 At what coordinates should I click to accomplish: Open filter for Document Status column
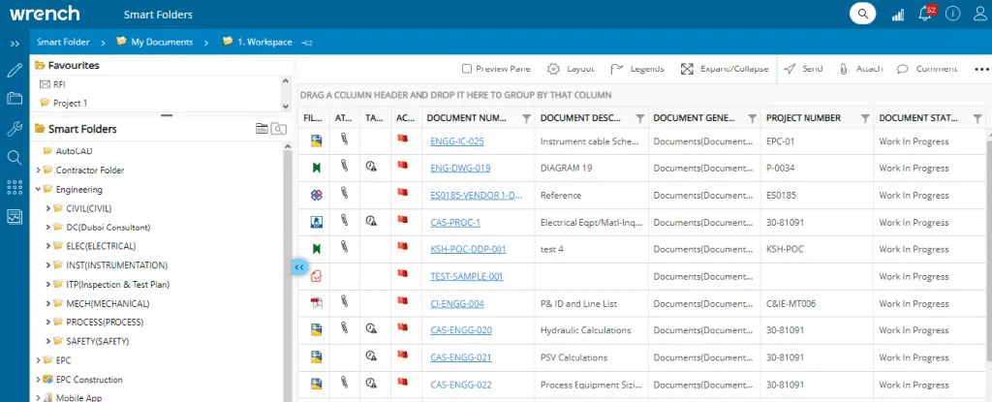[x=977, y=118]
